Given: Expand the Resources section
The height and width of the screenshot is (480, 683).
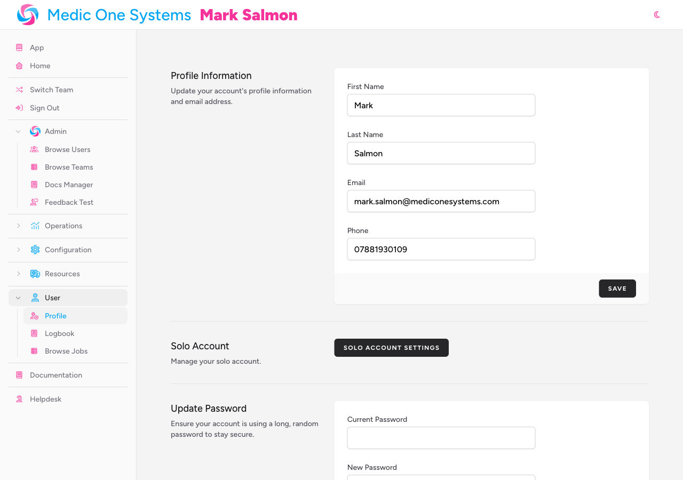Looking at the screenshot, I should pyautogui.click(x=19, y=274).
